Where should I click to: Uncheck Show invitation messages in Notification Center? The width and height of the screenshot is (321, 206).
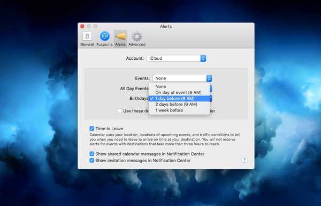point(92,160)
